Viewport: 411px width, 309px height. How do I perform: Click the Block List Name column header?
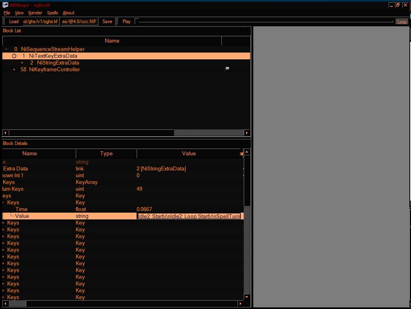coord(112,41)
